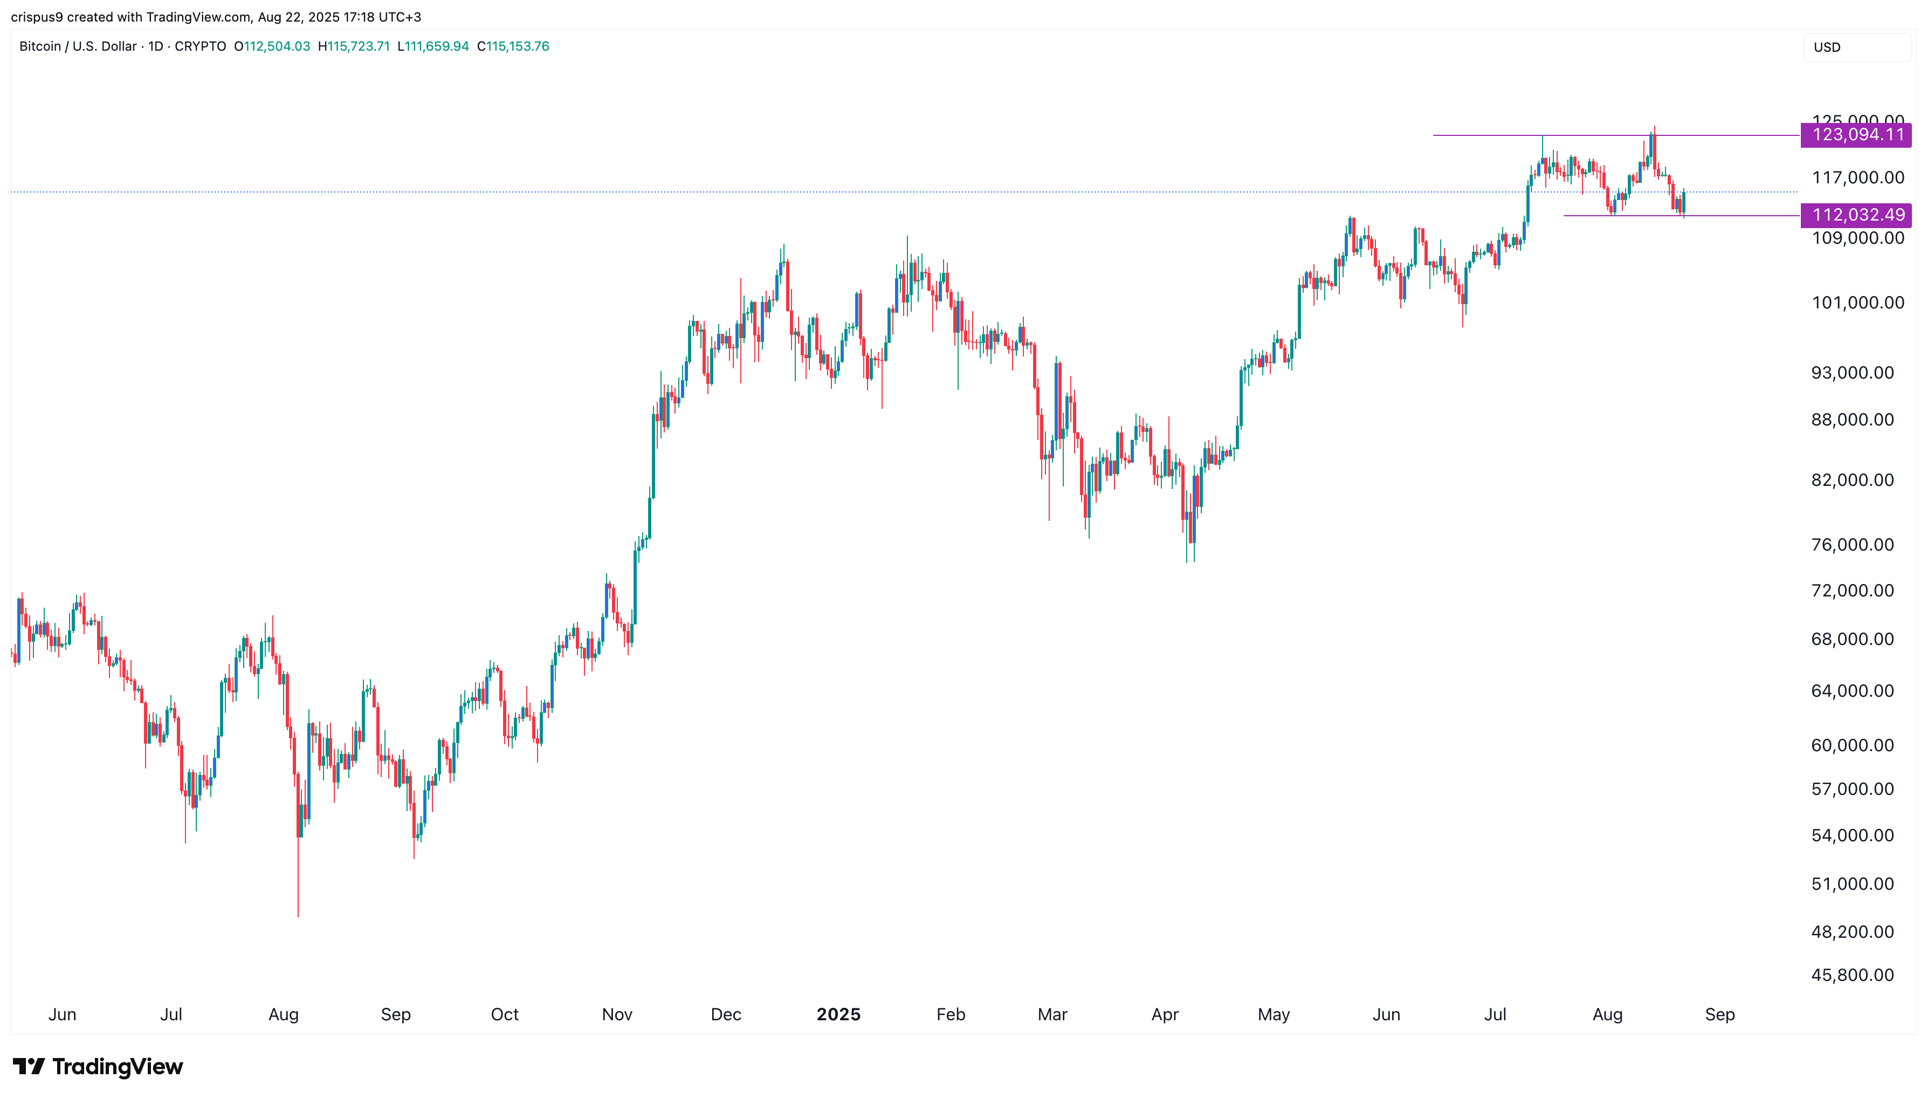Click the close value C115,153.76
1927x1099 pixels.
(513, 46)
